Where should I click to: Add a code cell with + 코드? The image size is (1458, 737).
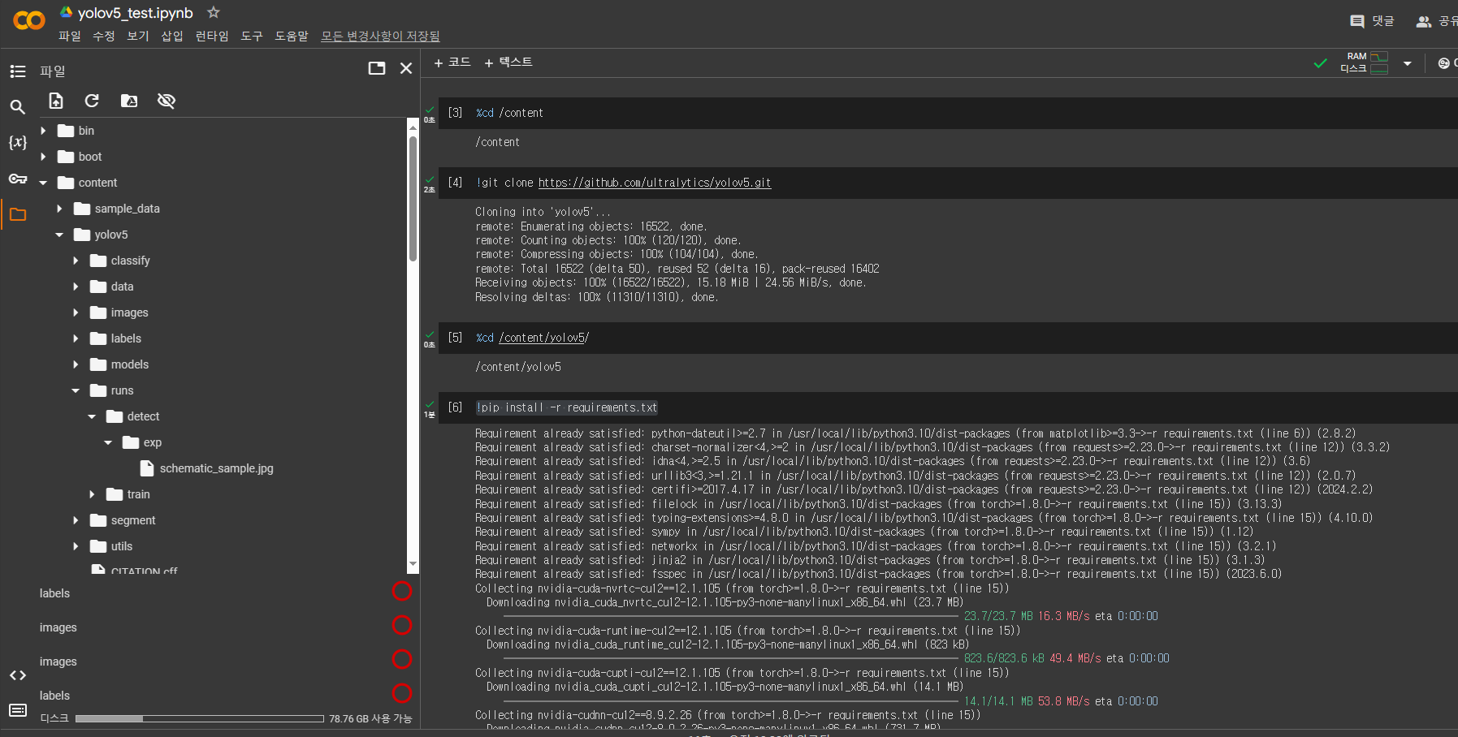[452, 62]
